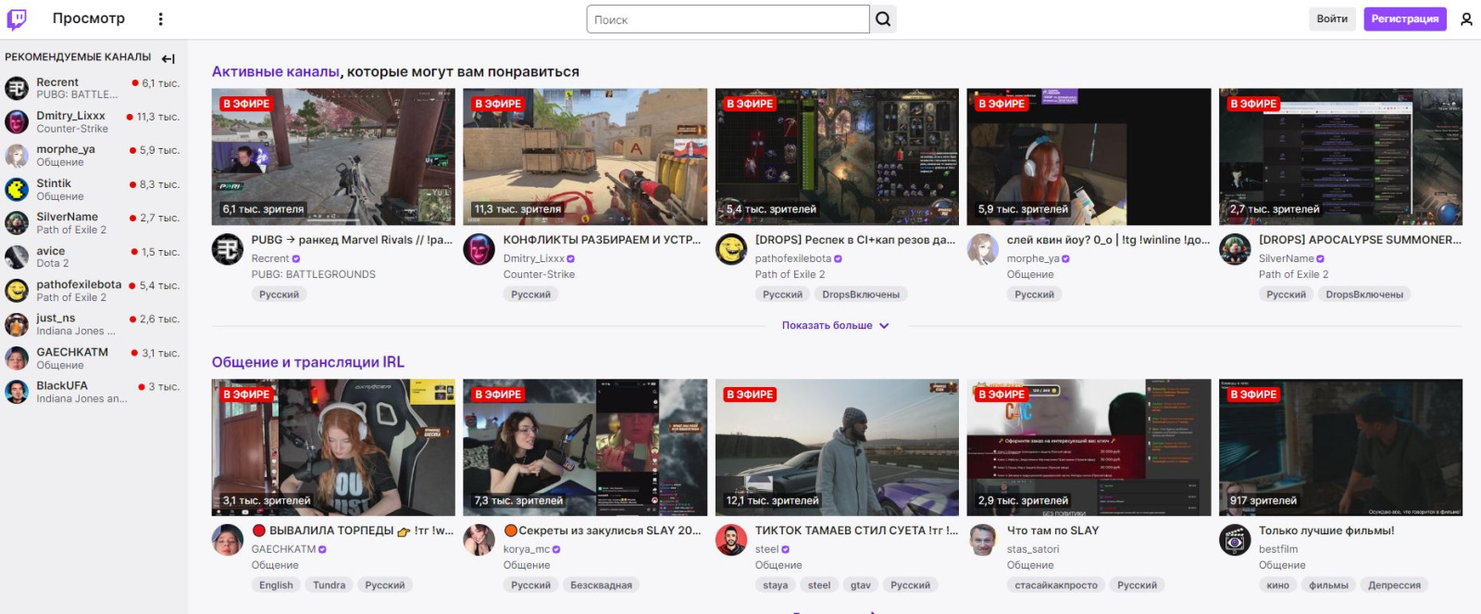Open steel 12,1 тыс. viewers thumbnail
The height and width of the screenshot is (614, 1481).
(837, 447)
